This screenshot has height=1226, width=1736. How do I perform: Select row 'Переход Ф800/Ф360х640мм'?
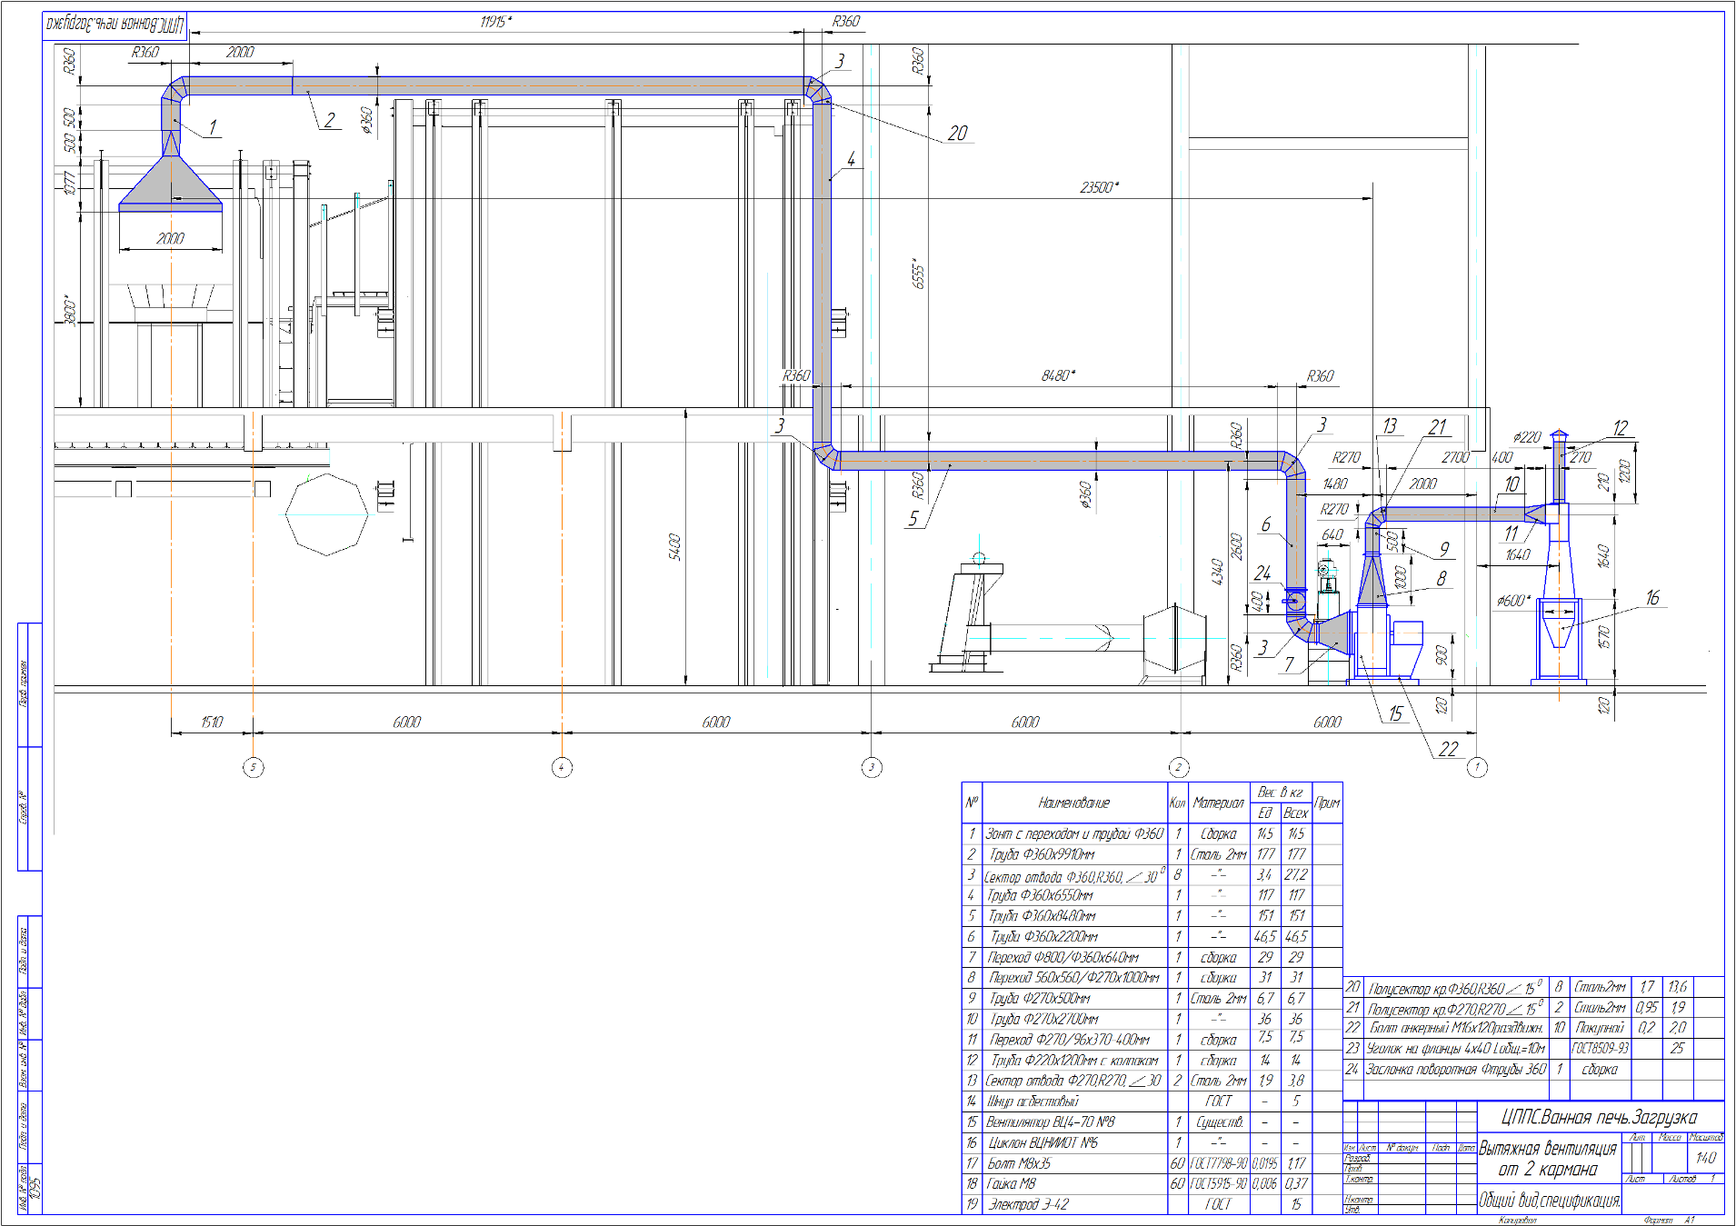tap(1152, 957)
